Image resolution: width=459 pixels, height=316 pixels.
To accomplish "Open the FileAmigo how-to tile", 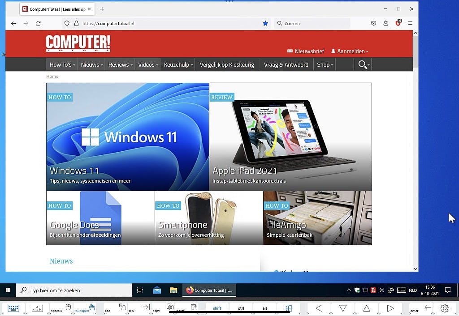I will pos(318,218).
